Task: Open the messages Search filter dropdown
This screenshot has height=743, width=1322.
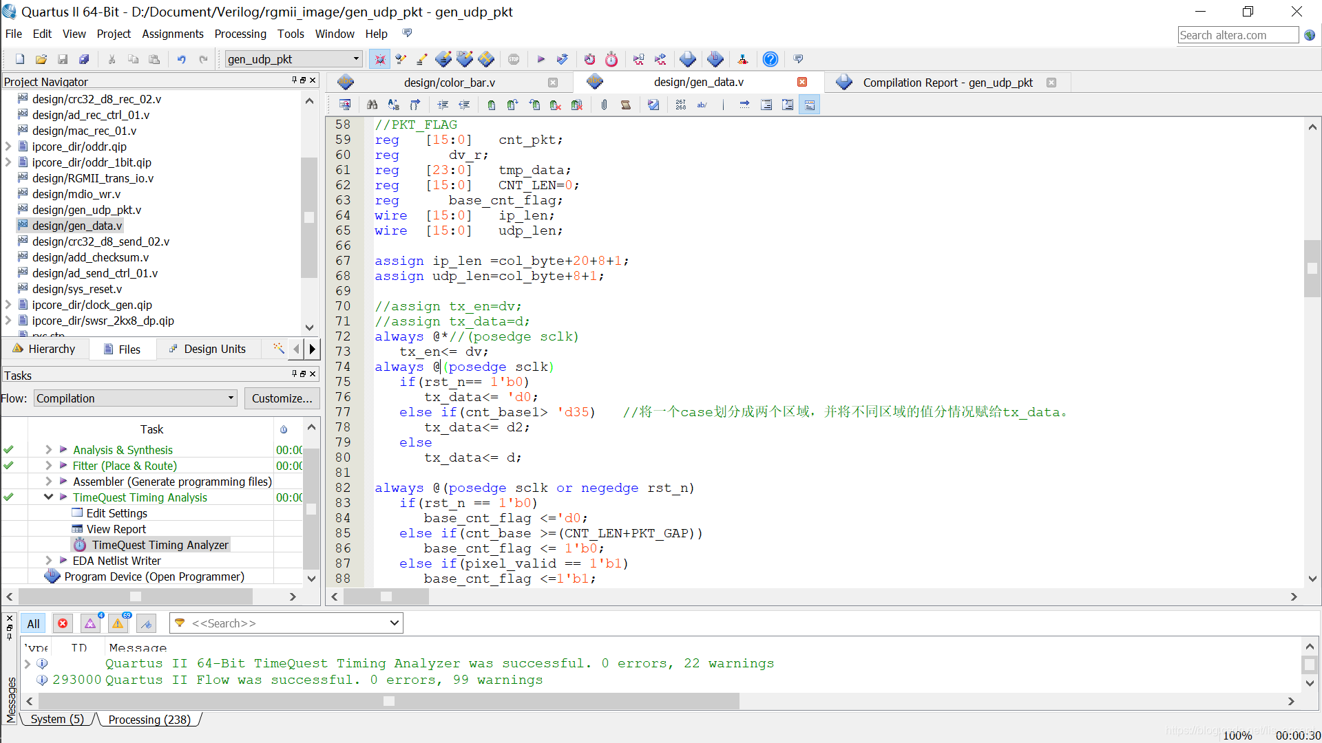Action: pyautogui.click(x=393, y=623)
